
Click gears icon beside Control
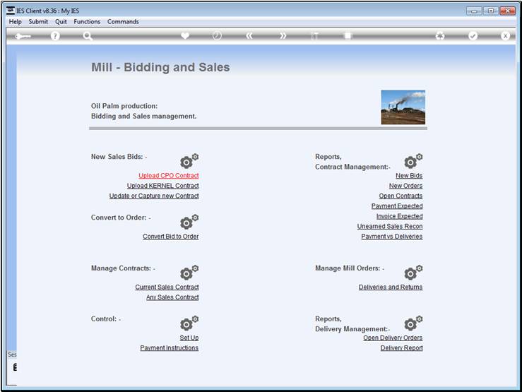189,323
